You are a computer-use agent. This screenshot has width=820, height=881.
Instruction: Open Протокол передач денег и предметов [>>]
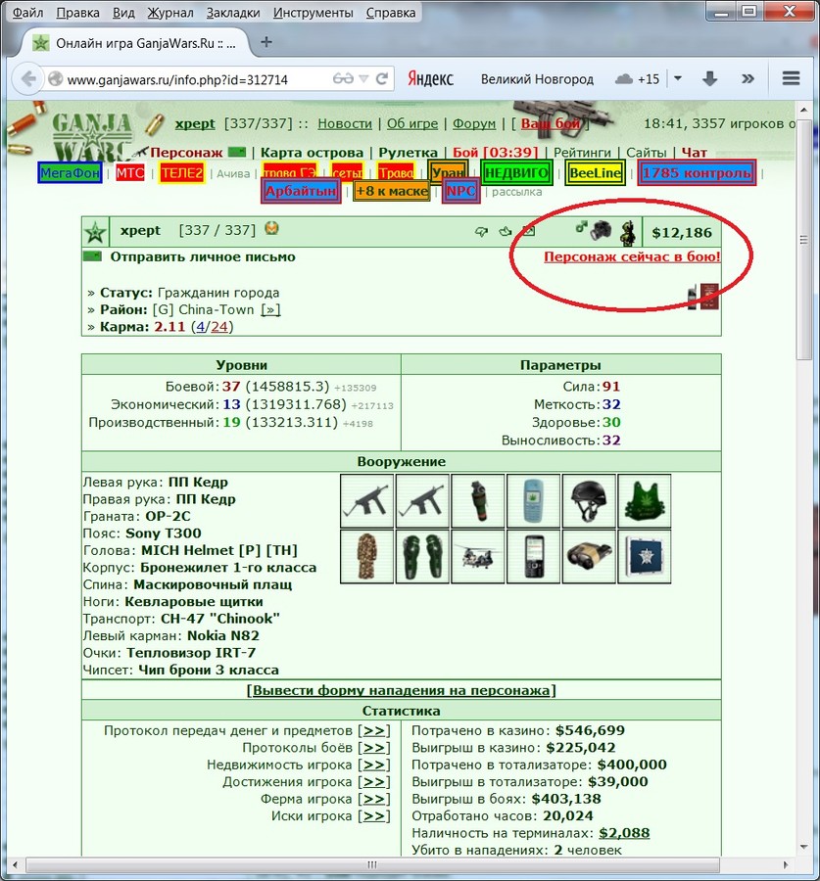click(374, 730)
